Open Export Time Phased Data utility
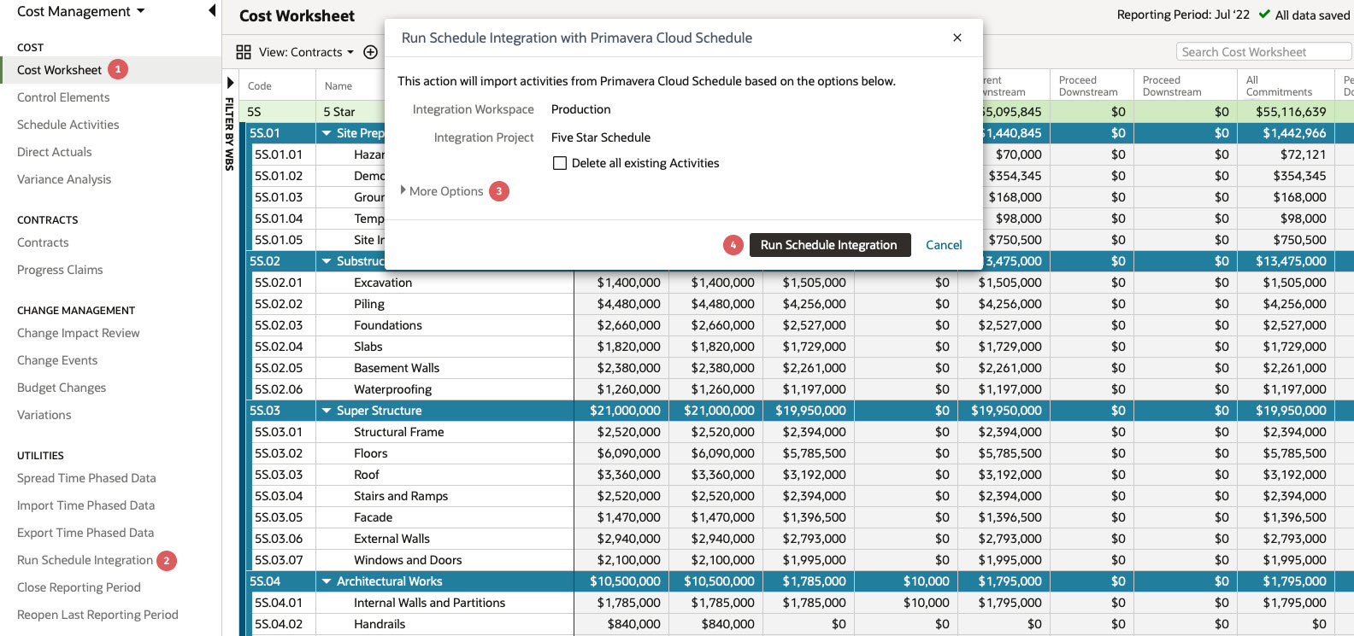The height and width of the screenshot is (636, 1354). pyautogui.click(x=85, y=533)
